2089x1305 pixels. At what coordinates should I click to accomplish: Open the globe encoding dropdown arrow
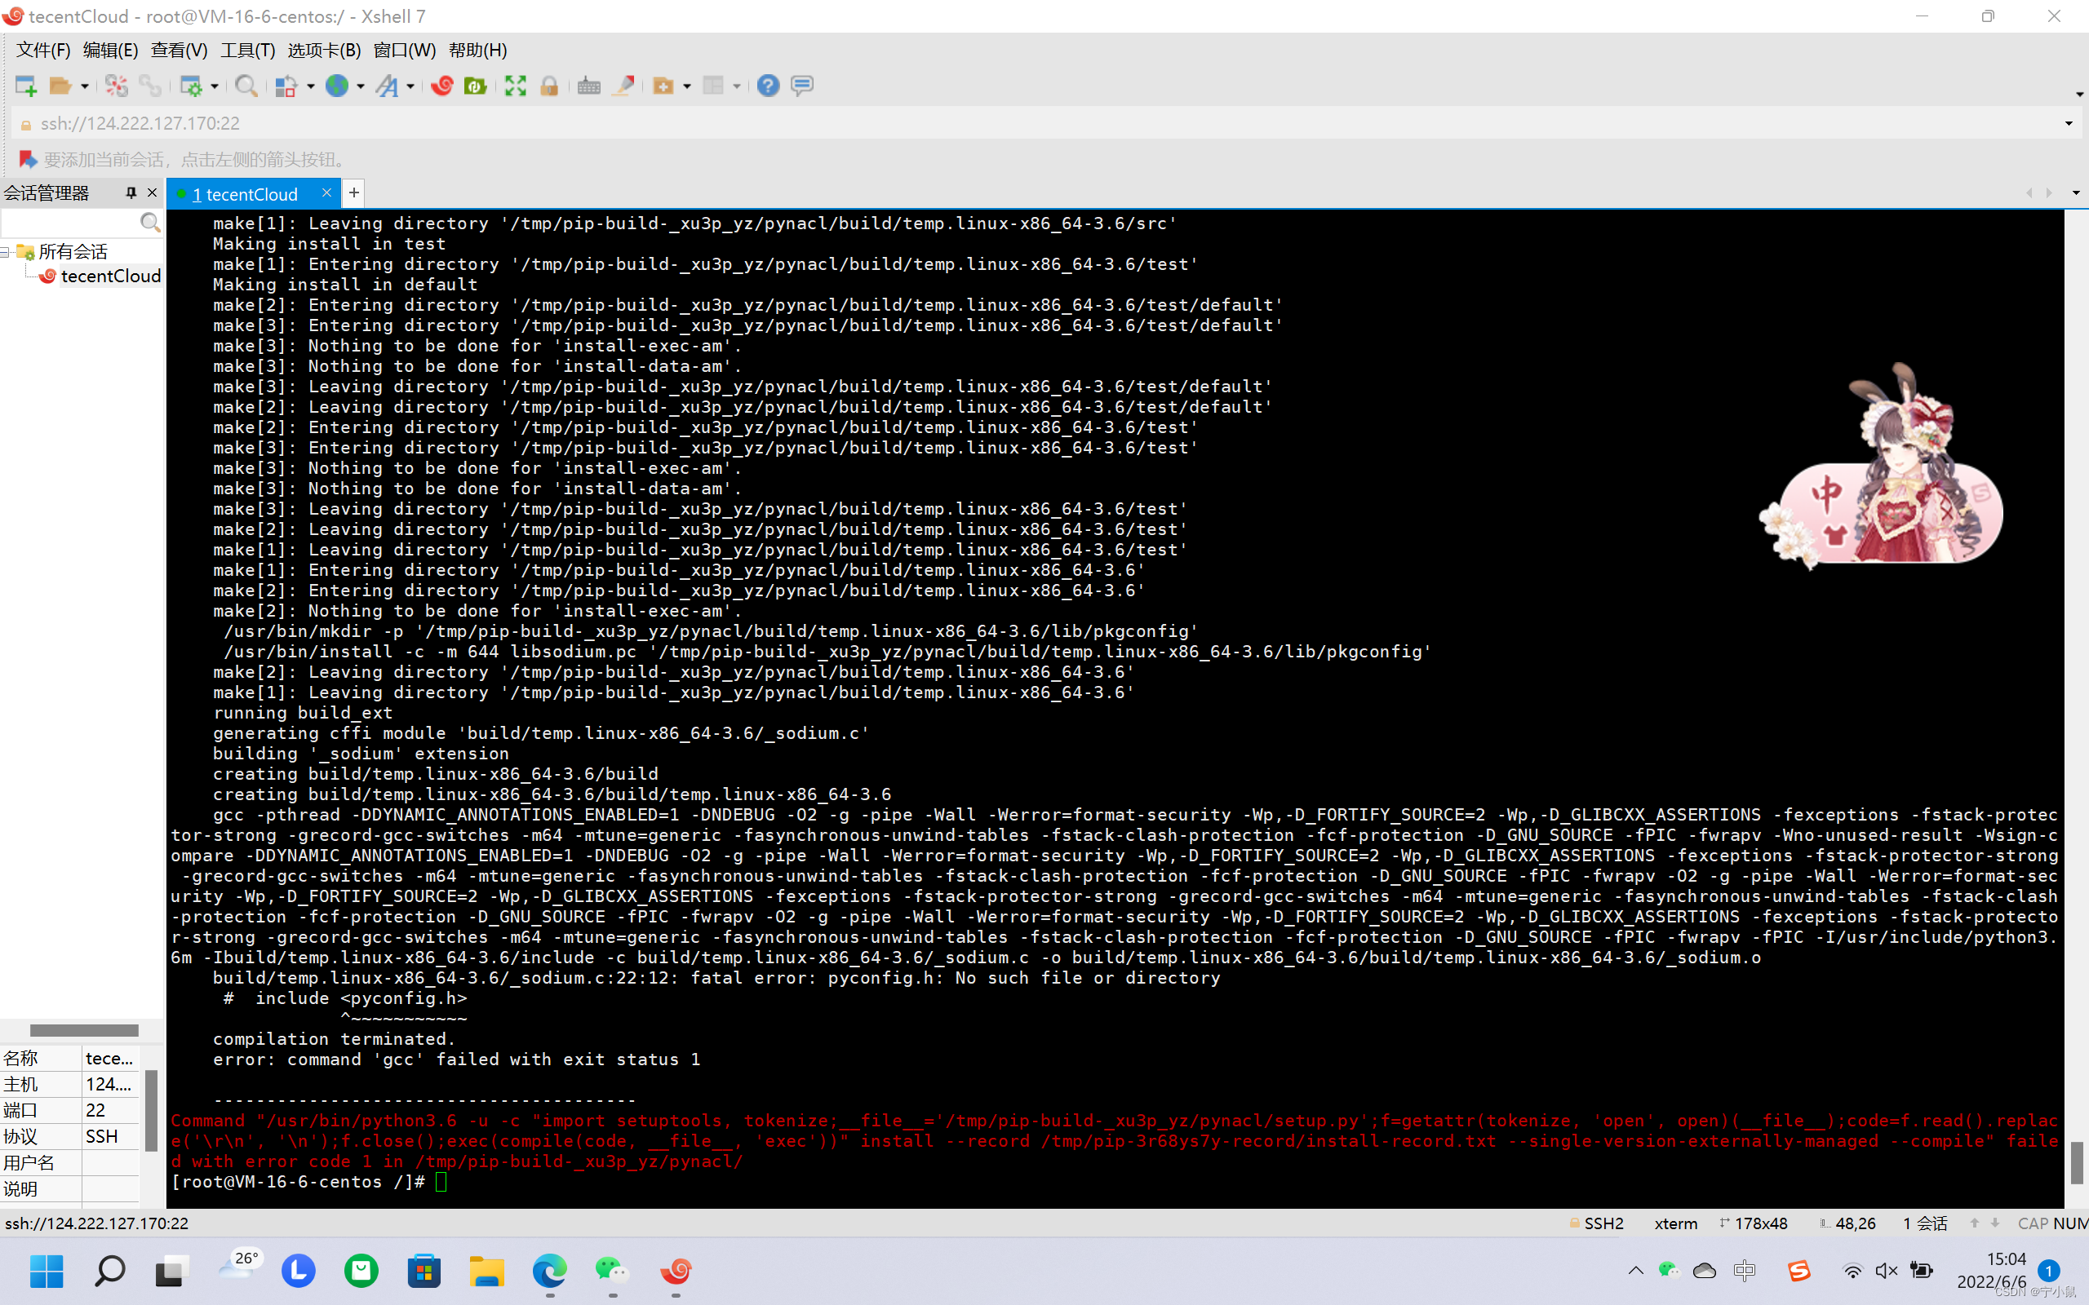point(360,86)
